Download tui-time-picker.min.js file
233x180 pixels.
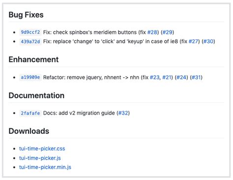tap(45, 167)
